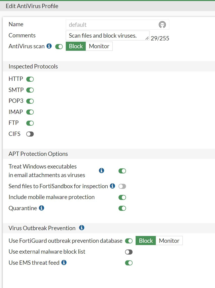Click the icon inside the Name field
This screenshot has height=288, width=215.
tap(162, 25)
